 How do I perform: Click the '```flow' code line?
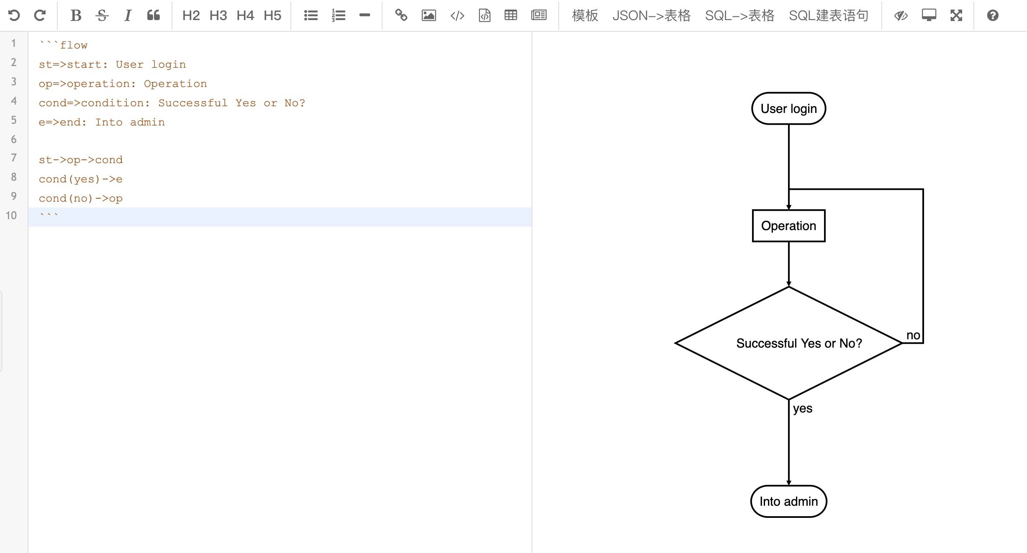(x=63, y=45)
